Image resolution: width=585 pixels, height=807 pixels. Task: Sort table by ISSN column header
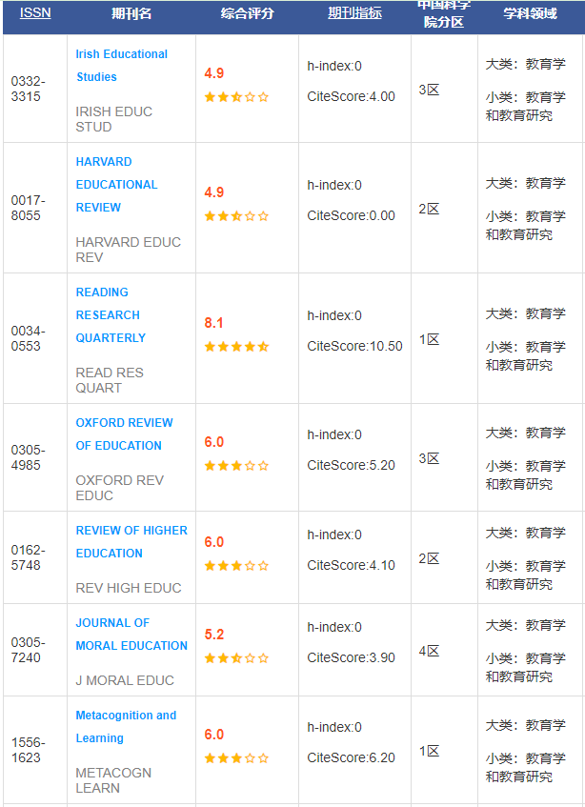[x=35, y=13]
